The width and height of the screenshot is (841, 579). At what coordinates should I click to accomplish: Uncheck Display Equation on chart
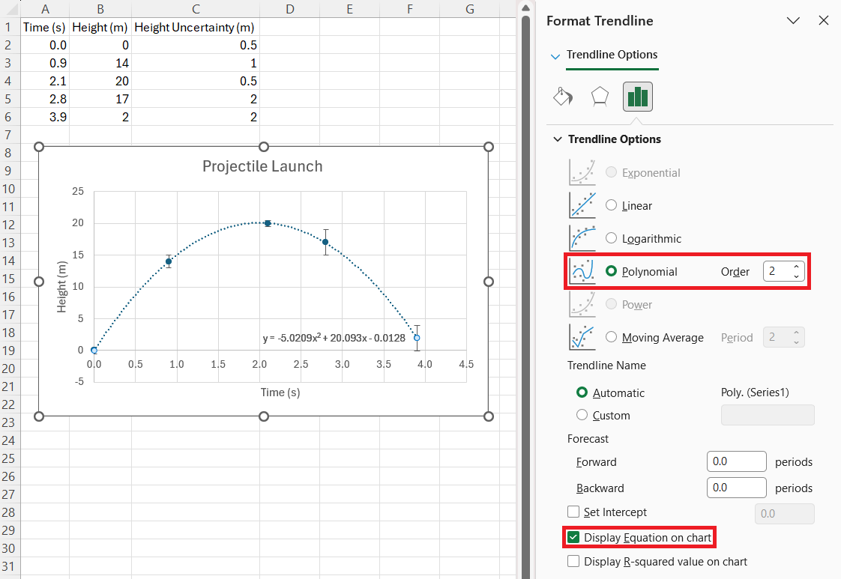(x=573, y=537)
